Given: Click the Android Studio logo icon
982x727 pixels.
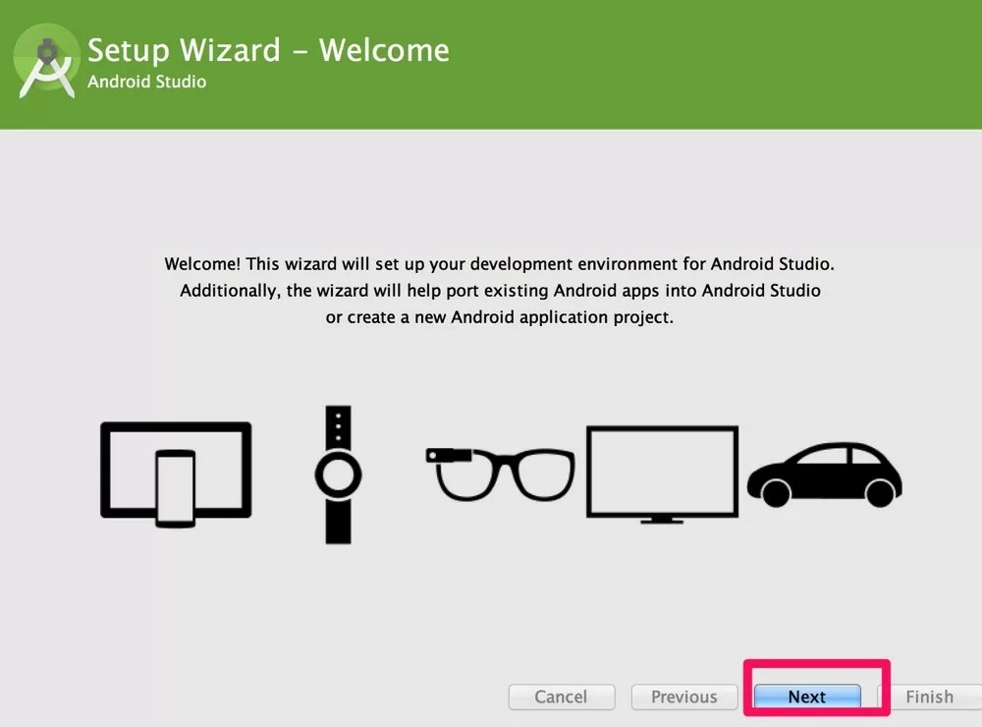Looking at the screenshot, I should point(47,61).
